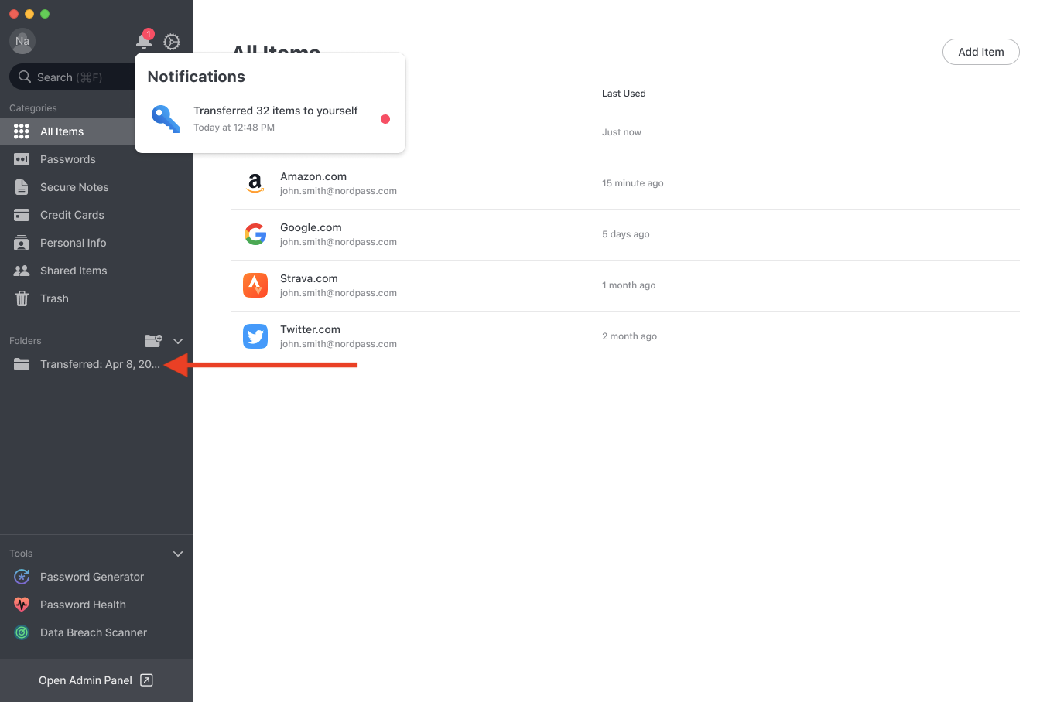
Task: Click the Strava logo icon
Action: pyautogui.click(x=255, y=285)
